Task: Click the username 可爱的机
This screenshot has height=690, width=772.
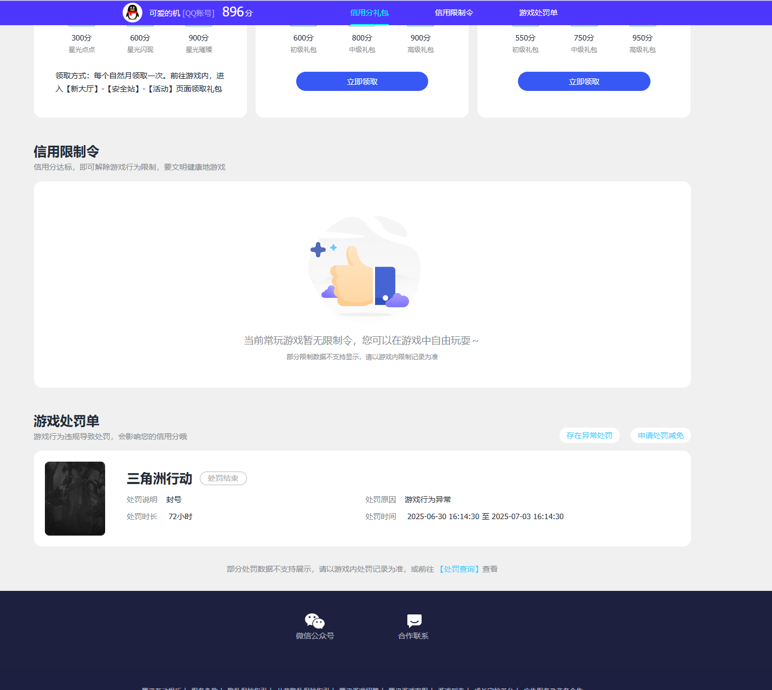Action: pos(164,13)
